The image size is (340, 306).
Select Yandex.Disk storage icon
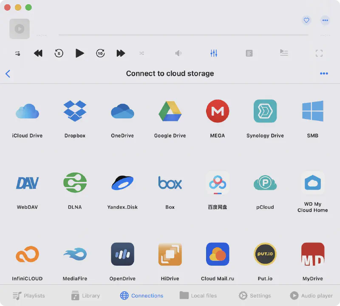click(x=122, y=183)
